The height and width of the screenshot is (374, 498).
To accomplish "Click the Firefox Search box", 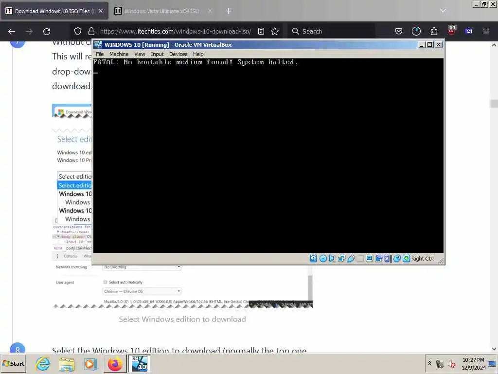I will tap(331, 31).
